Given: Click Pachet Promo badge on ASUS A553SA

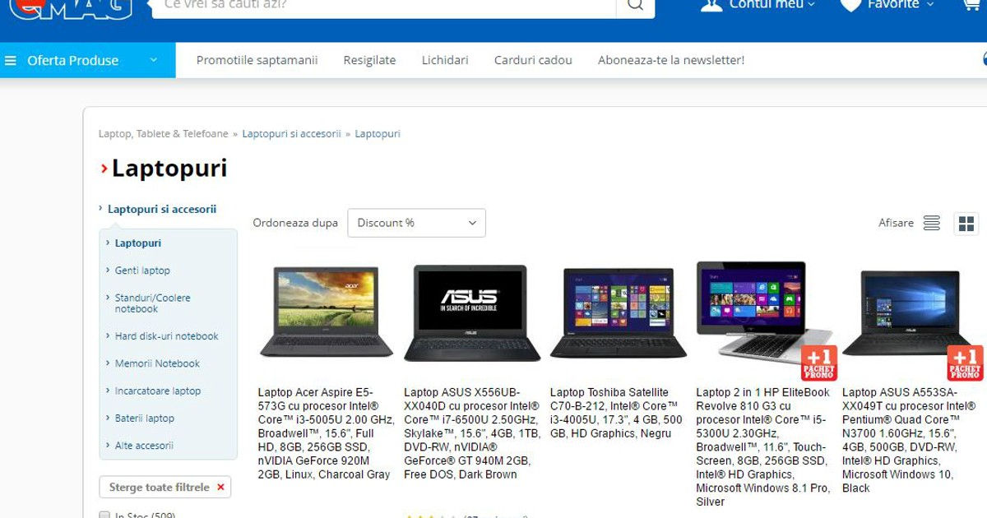Looking at the screenshot, I should click(965, 363).
